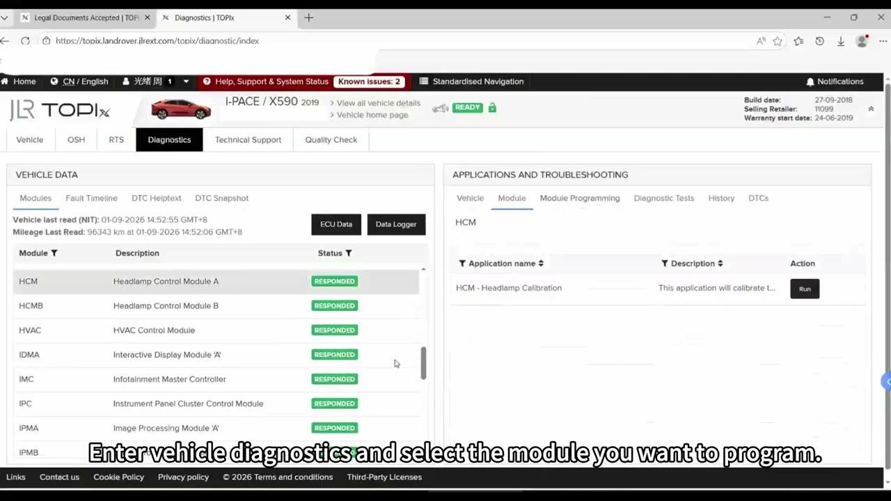Click the vehicle connection icon beside READY
The width and height of the screenshot is (891, 501).
(441, 108)
